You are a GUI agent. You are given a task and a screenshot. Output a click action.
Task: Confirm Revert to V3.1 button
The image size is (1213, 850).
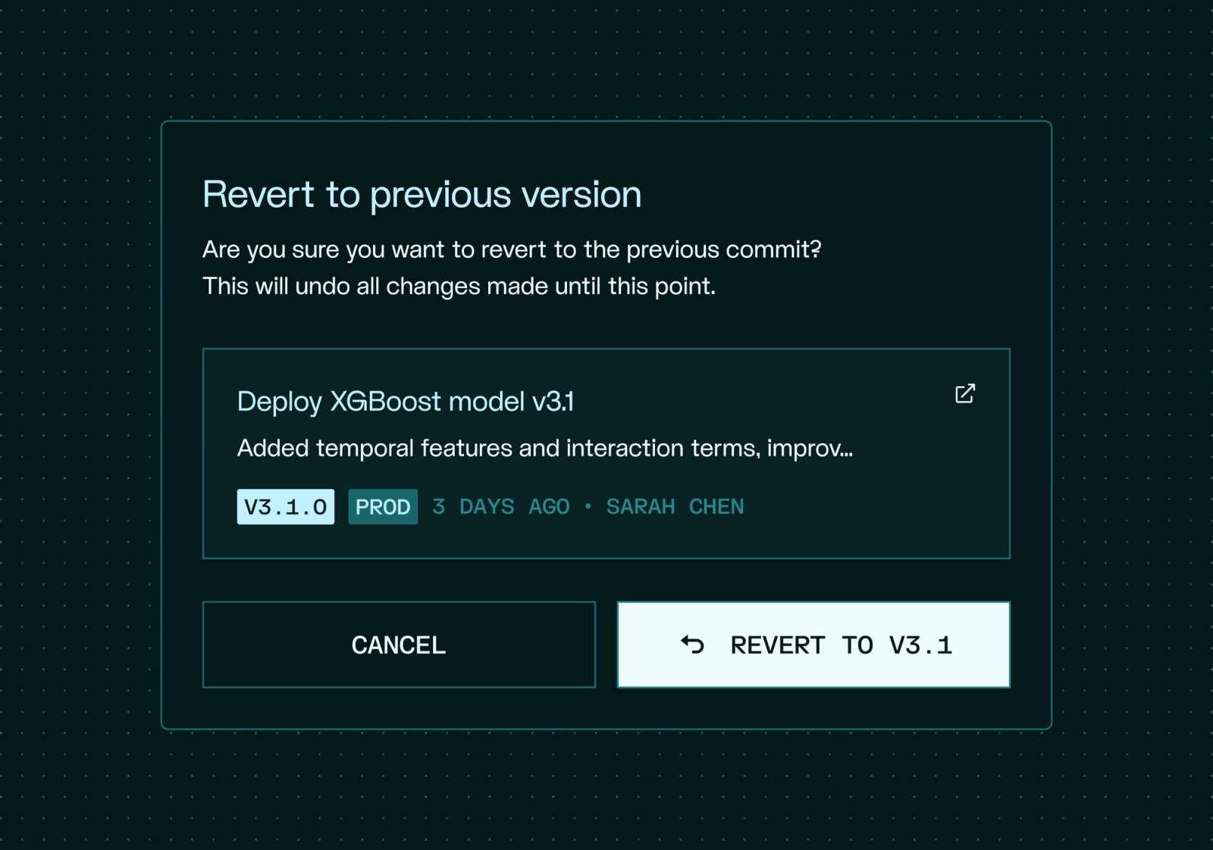click(x=813, y=645)
